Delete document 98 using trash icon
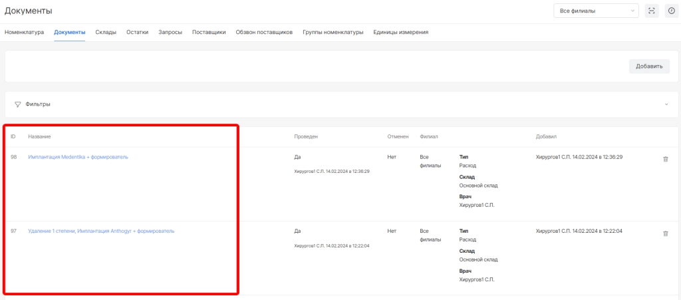 (x=666, y=159)
